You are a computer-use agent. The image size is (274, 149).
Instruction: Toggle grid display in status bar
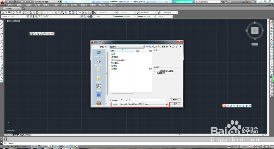pyautogui.click(x=39, y=146)
